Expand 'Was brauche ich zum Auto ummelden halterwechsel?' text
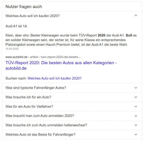The image size is (143, 141). click(46, 125)
